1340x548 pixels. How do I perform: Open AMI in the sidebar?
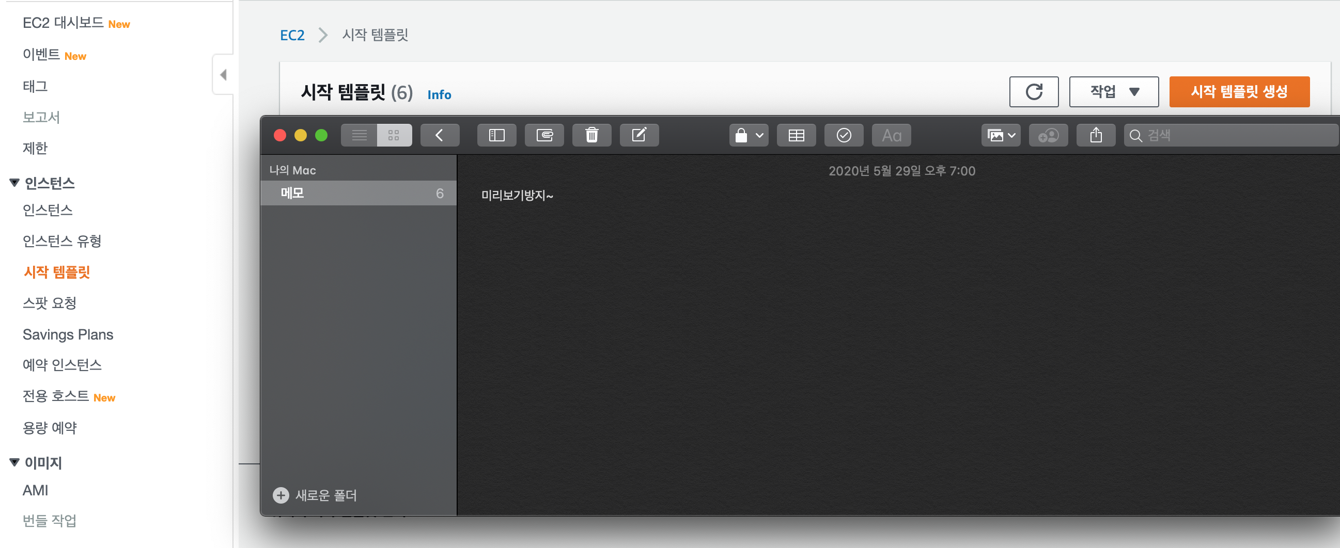(x=35, y=490)
